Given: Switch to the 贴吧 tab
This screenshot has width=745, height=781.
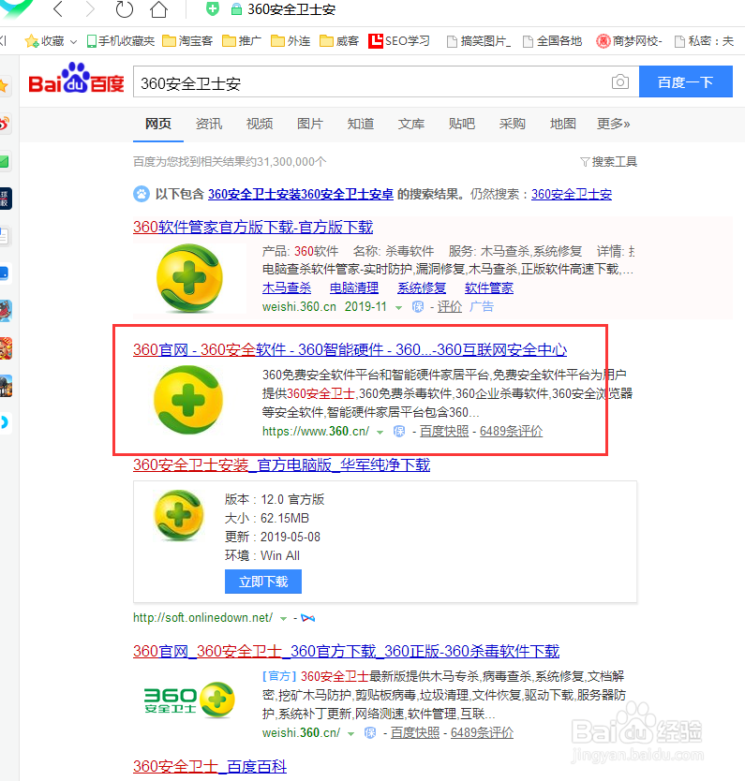Looking at the screenshot, I should [461, 124].
